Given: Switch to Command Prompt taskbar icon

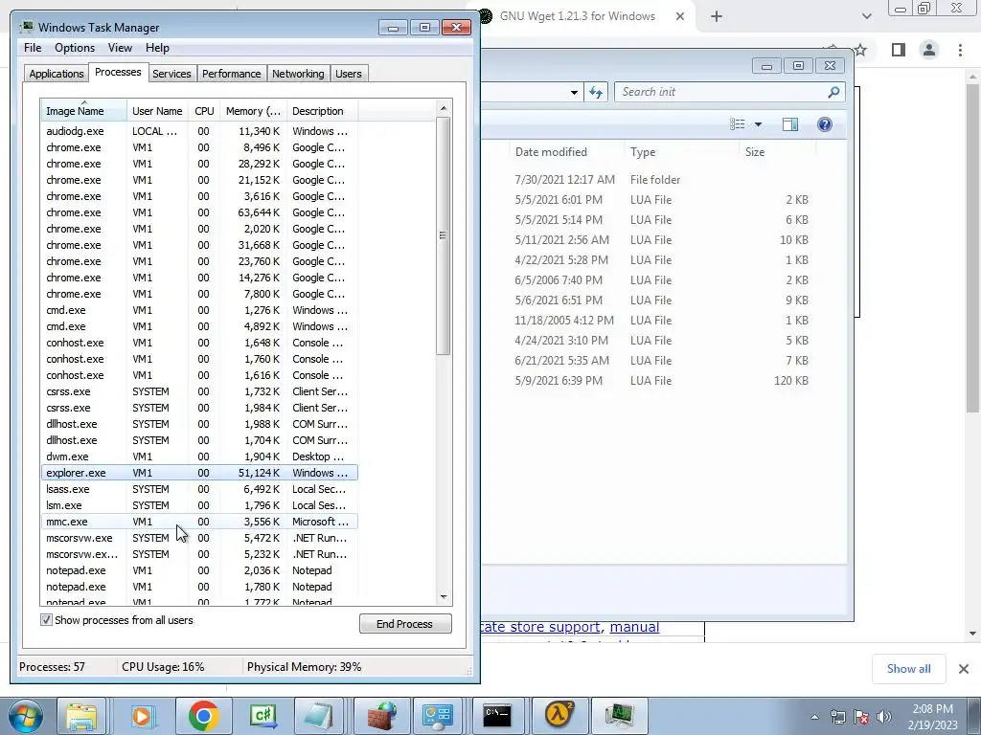Looking at the screenshot, I should click(497, 716).
